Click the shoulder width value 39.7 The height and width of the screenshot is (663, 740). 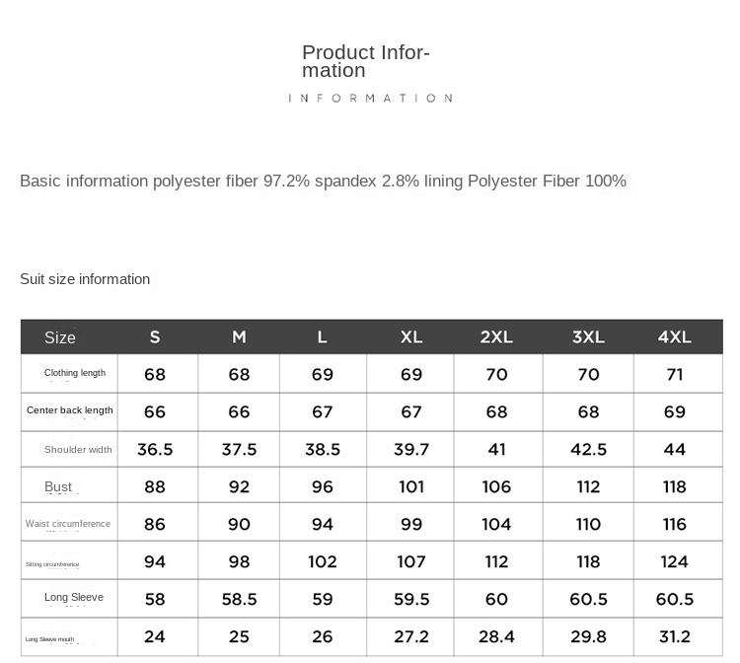point(411,450)
